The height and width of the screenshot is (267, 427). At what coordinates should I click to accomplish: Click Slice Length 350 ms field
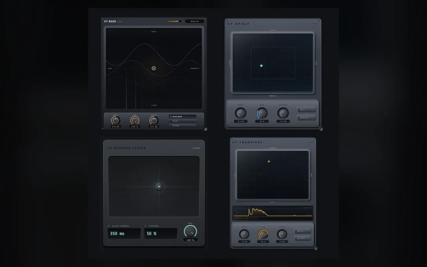pos(124,234)
